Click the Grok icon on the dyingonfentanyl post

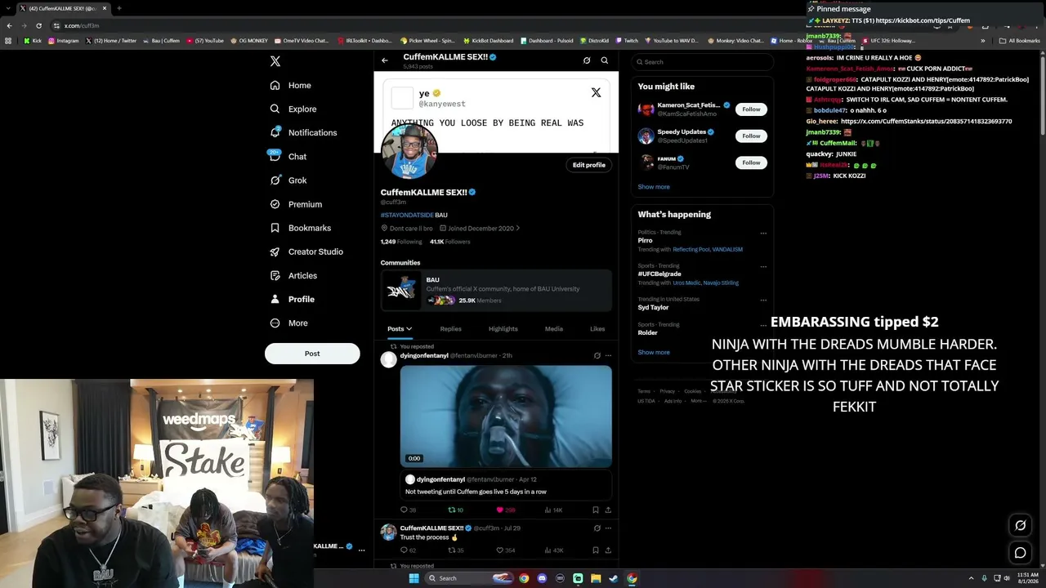click(x=597, y=355)
